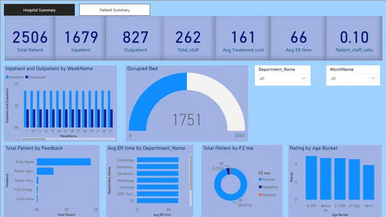386x217 pixels.
Task: Click the (3.23%) donut data label
Action: (x=218, y=168)
